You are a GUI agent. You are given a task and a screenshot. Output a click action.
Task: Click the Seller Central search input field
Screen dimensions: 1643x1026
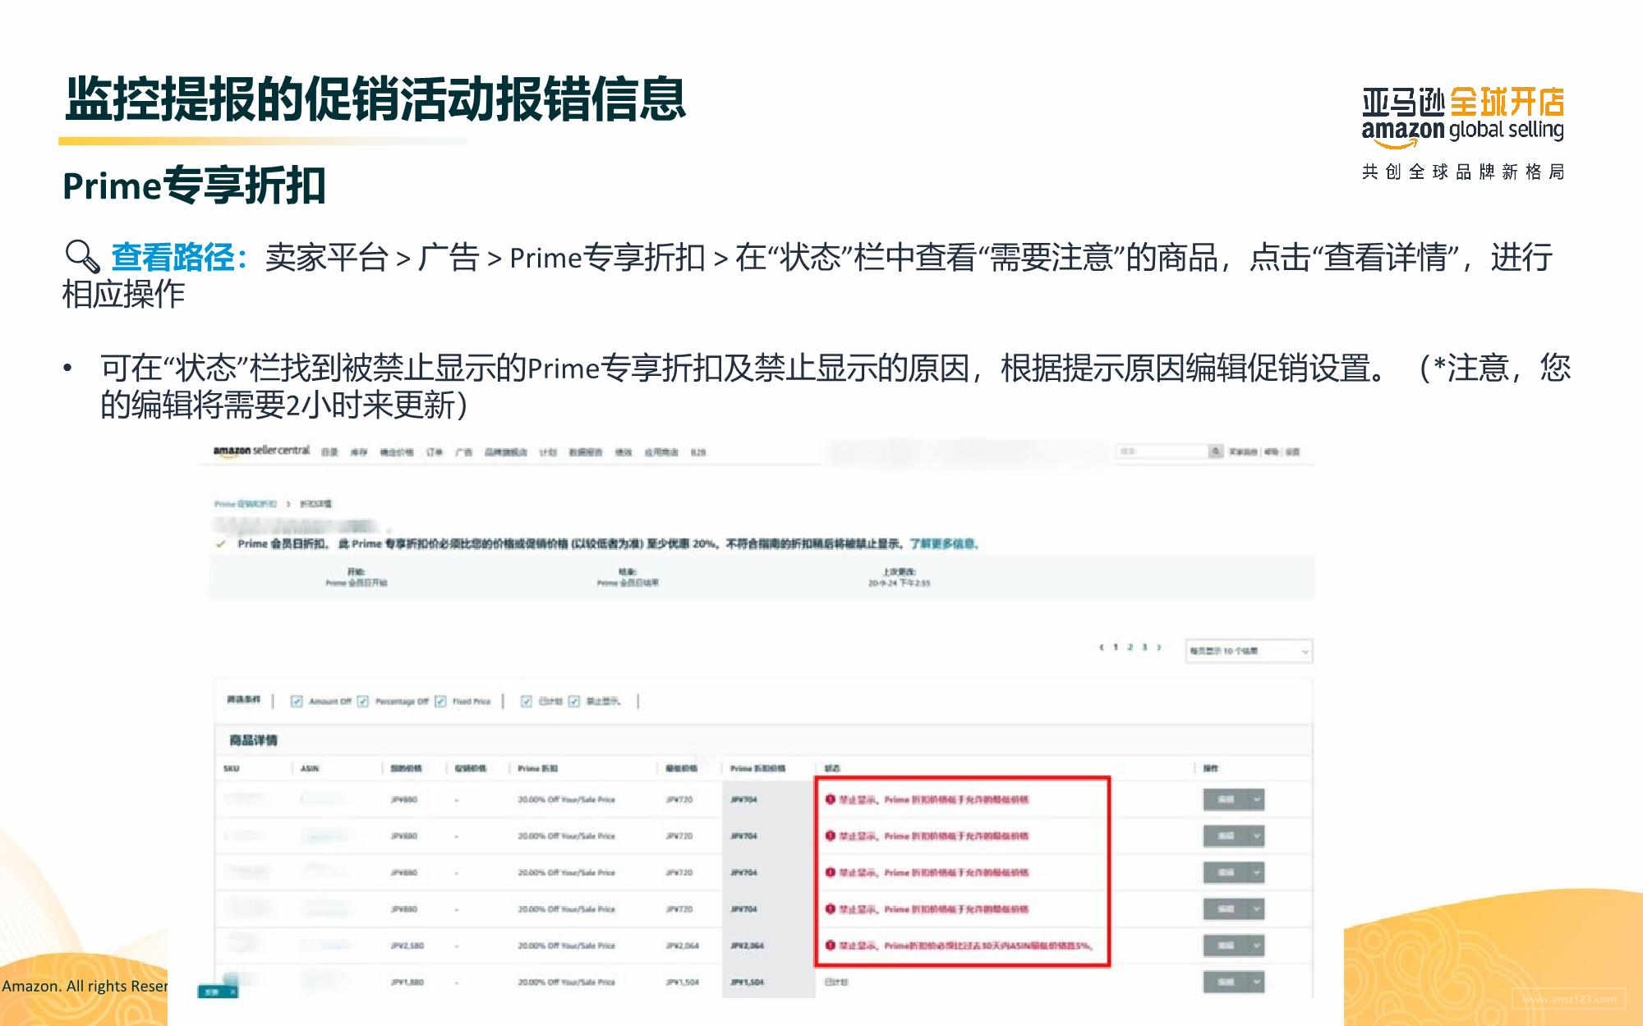[x=1162, y=451]
